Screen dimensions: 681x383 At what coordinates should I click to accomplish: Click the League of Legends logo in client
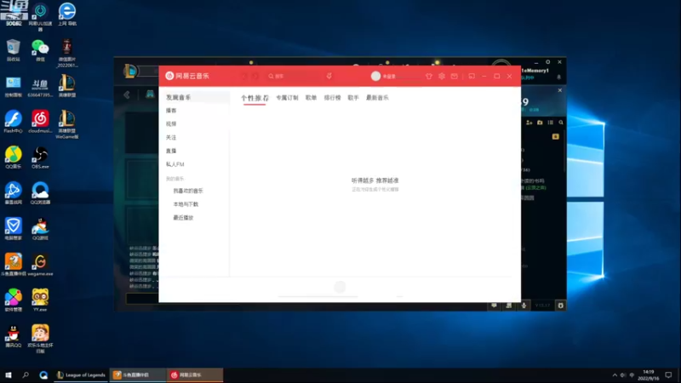pyautogui.click(x=130, y=71)
